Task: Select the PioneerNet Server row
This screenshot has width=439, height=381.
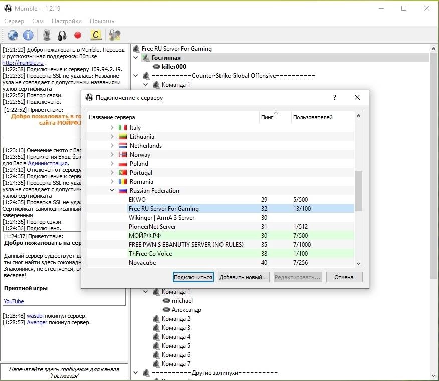Action: coord(221,227)
